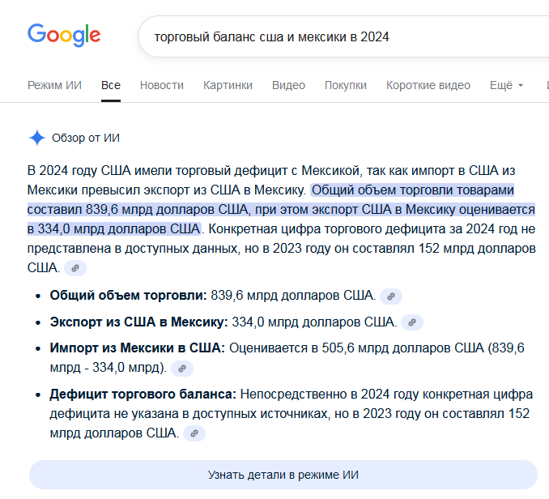This screenshot has height=499, width=549.
Task: Switch to the Режим ИИ tab
Action: point(54,85)
